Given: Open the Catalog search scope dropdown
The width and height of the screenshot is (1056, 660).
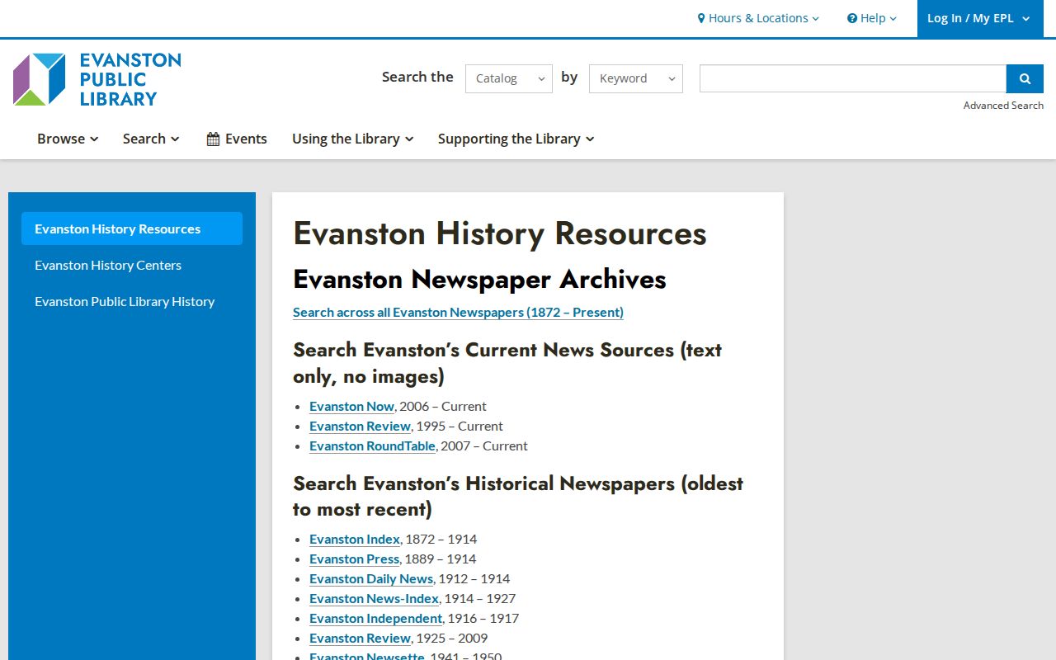Looking at the screenshot, I should click(509, 78).
